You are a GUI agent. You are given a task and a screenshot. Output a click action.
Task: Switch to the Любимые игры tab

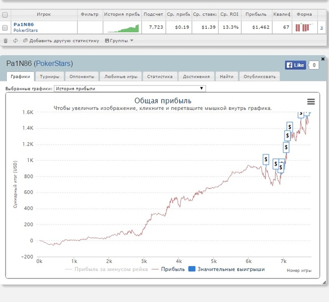121,77
